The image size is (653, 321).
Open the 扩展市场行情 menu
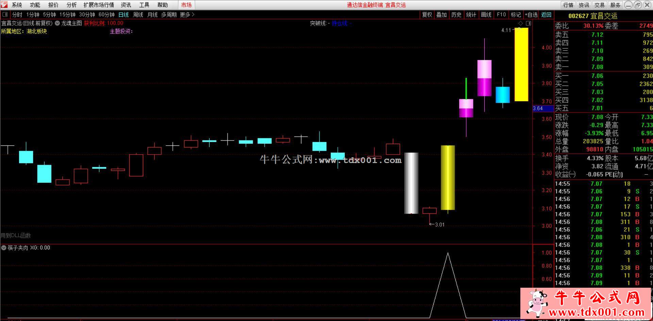[99, 5]
